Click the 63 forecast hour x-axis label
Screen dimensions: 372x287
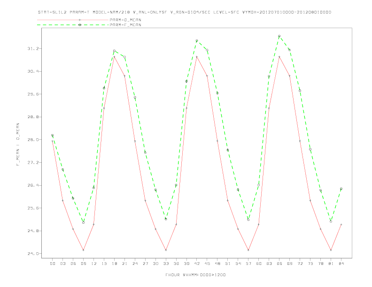(269, 264)
